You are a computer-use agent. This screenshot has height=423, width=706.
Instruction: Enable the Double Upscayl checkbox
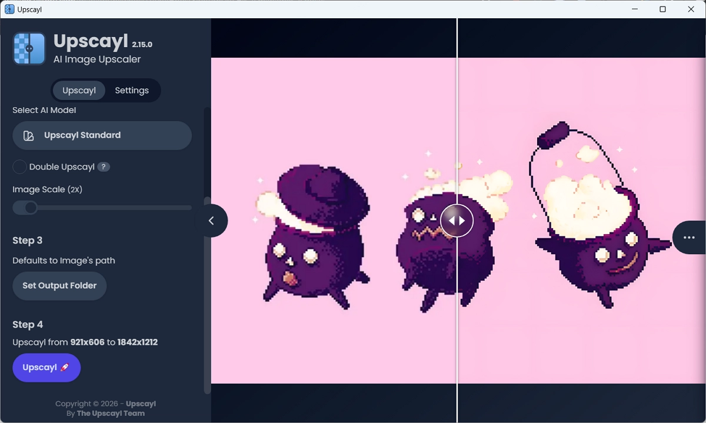pos(19,167)
